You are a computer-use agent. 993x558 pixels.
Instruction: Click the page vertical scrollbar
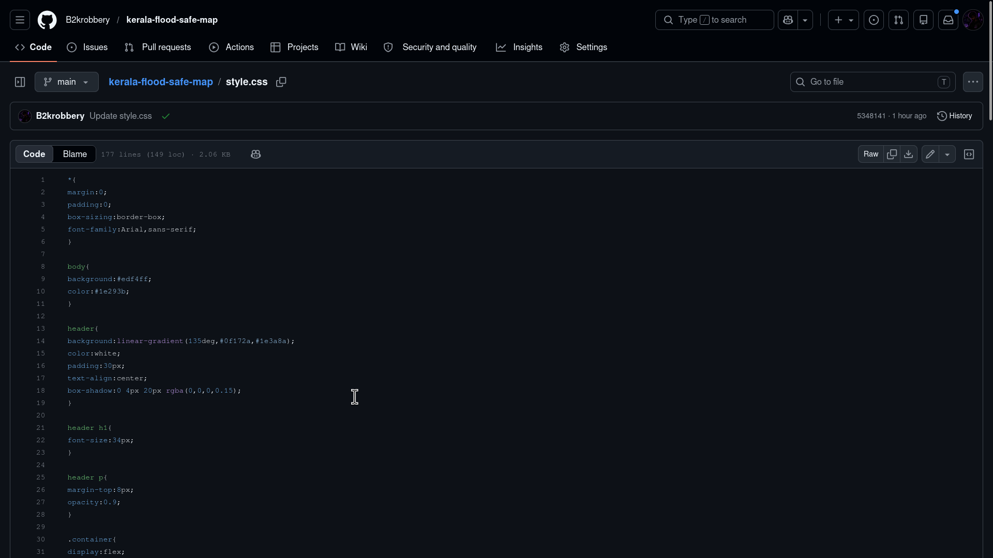[x=990, y=62]
